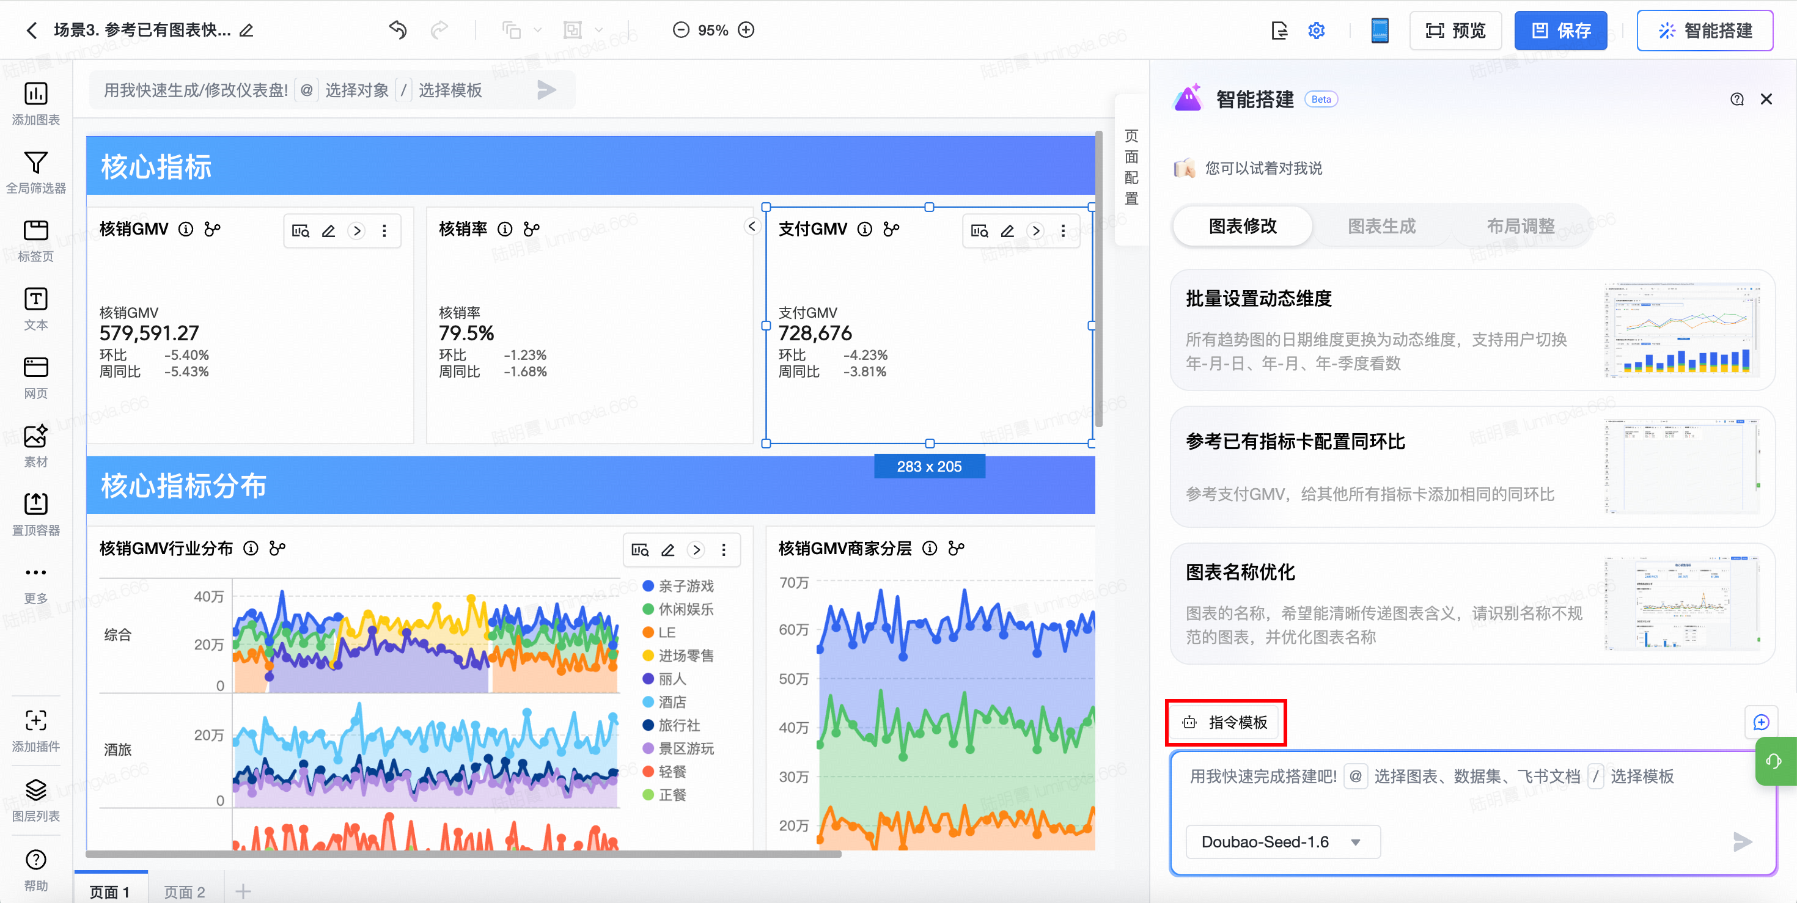The width and height of the screenshot is (1797, 903).
Task: Click the 指令模板 button
Action: click(x=1226, y=722)
